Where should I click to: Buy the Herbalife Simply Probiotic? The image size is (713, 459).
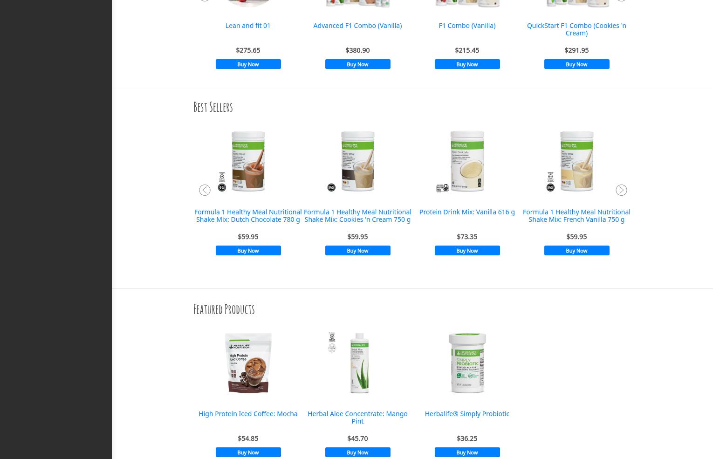tap(467, 452)
